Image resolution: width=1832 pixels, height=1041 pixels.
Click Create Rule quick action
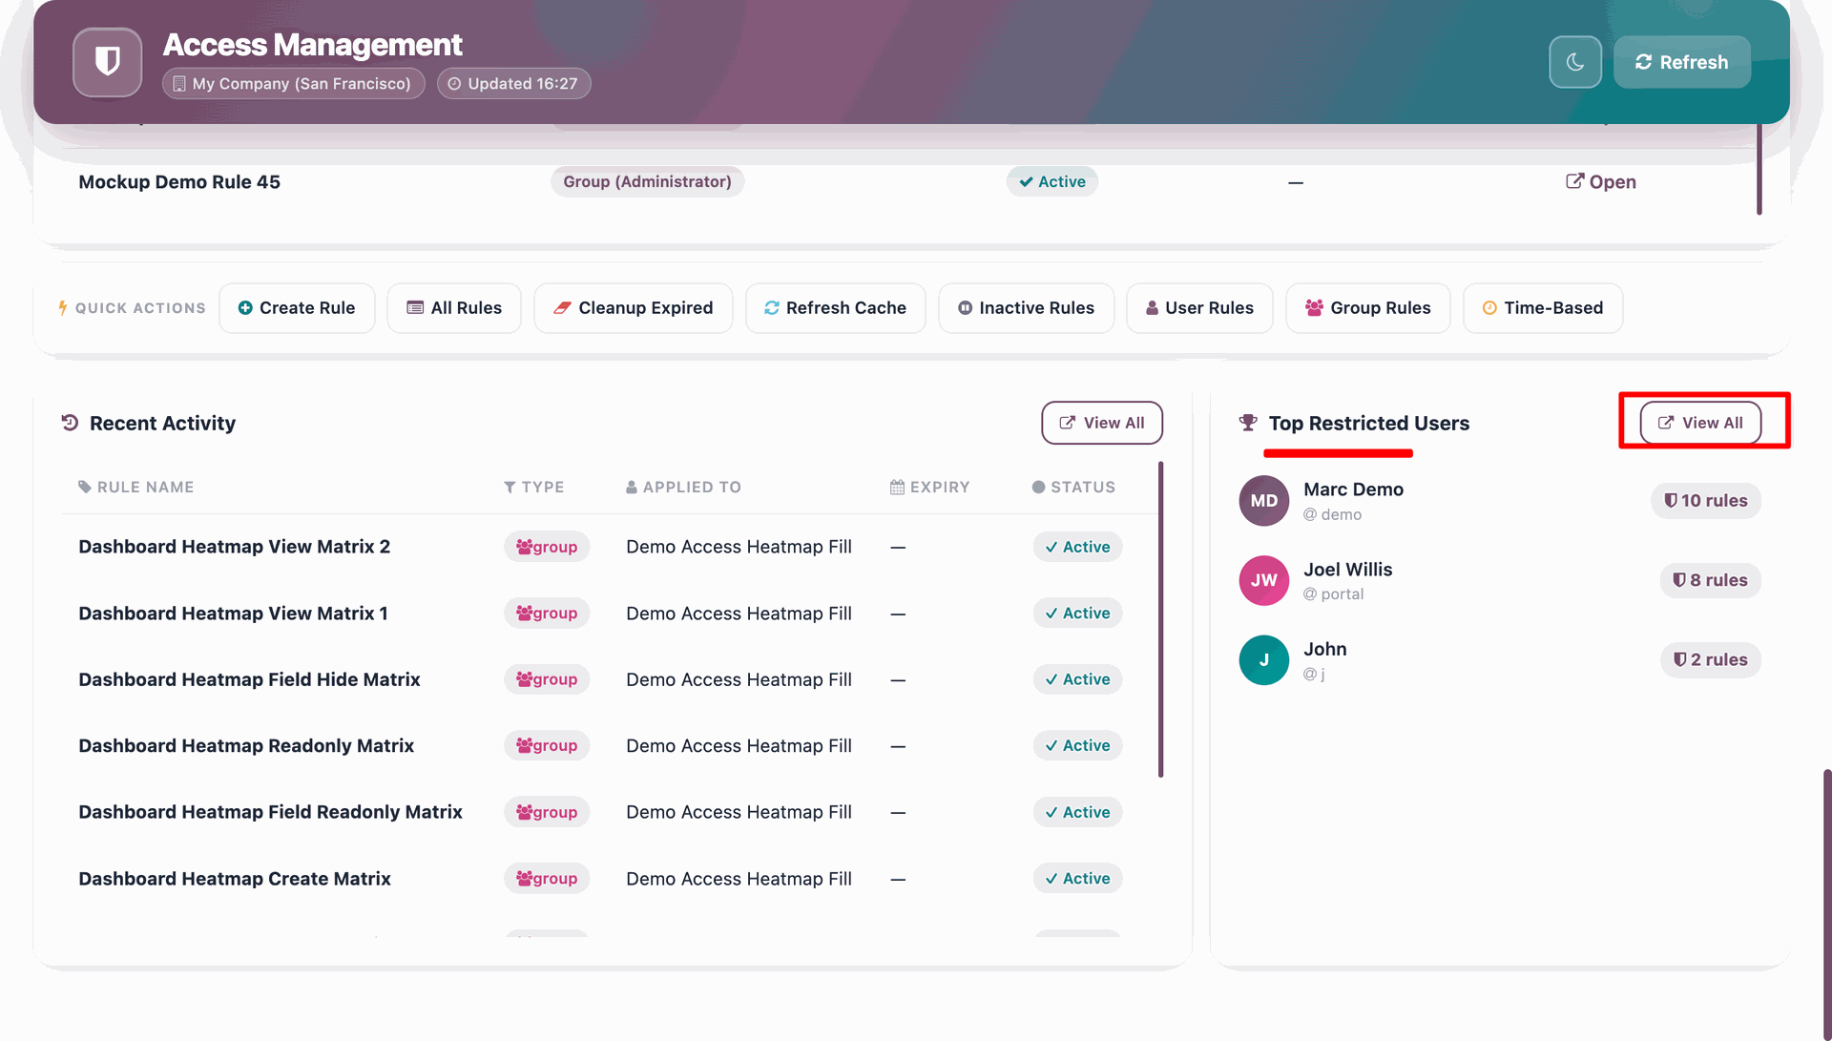coord(297,307)
